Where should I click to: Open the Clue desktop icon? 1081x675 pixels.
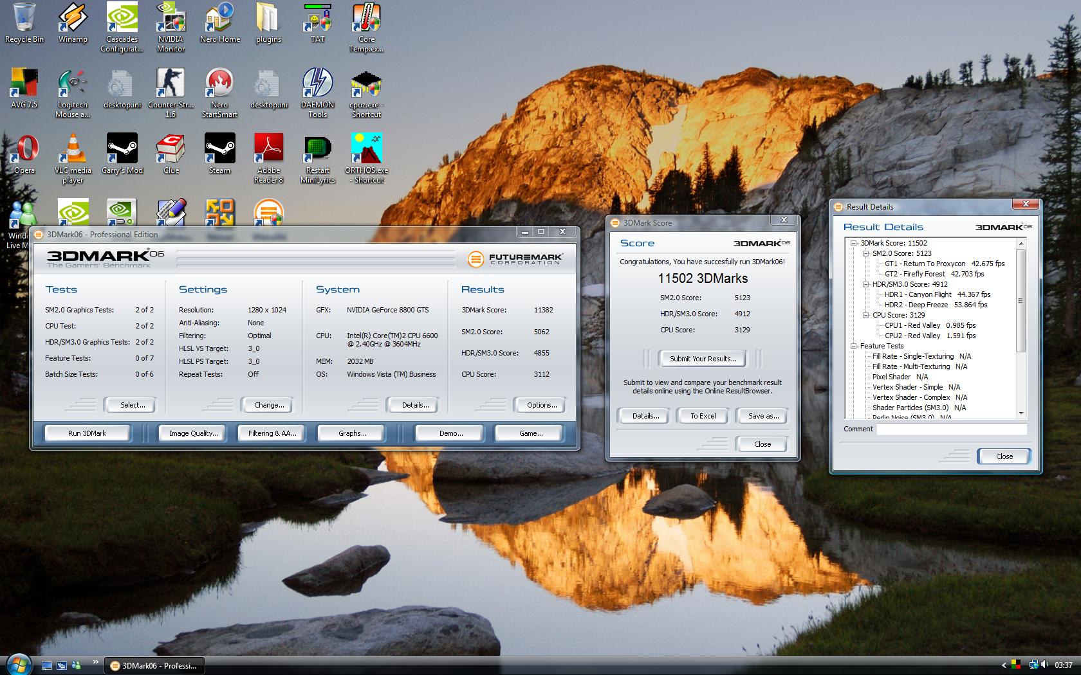[171, 154]
